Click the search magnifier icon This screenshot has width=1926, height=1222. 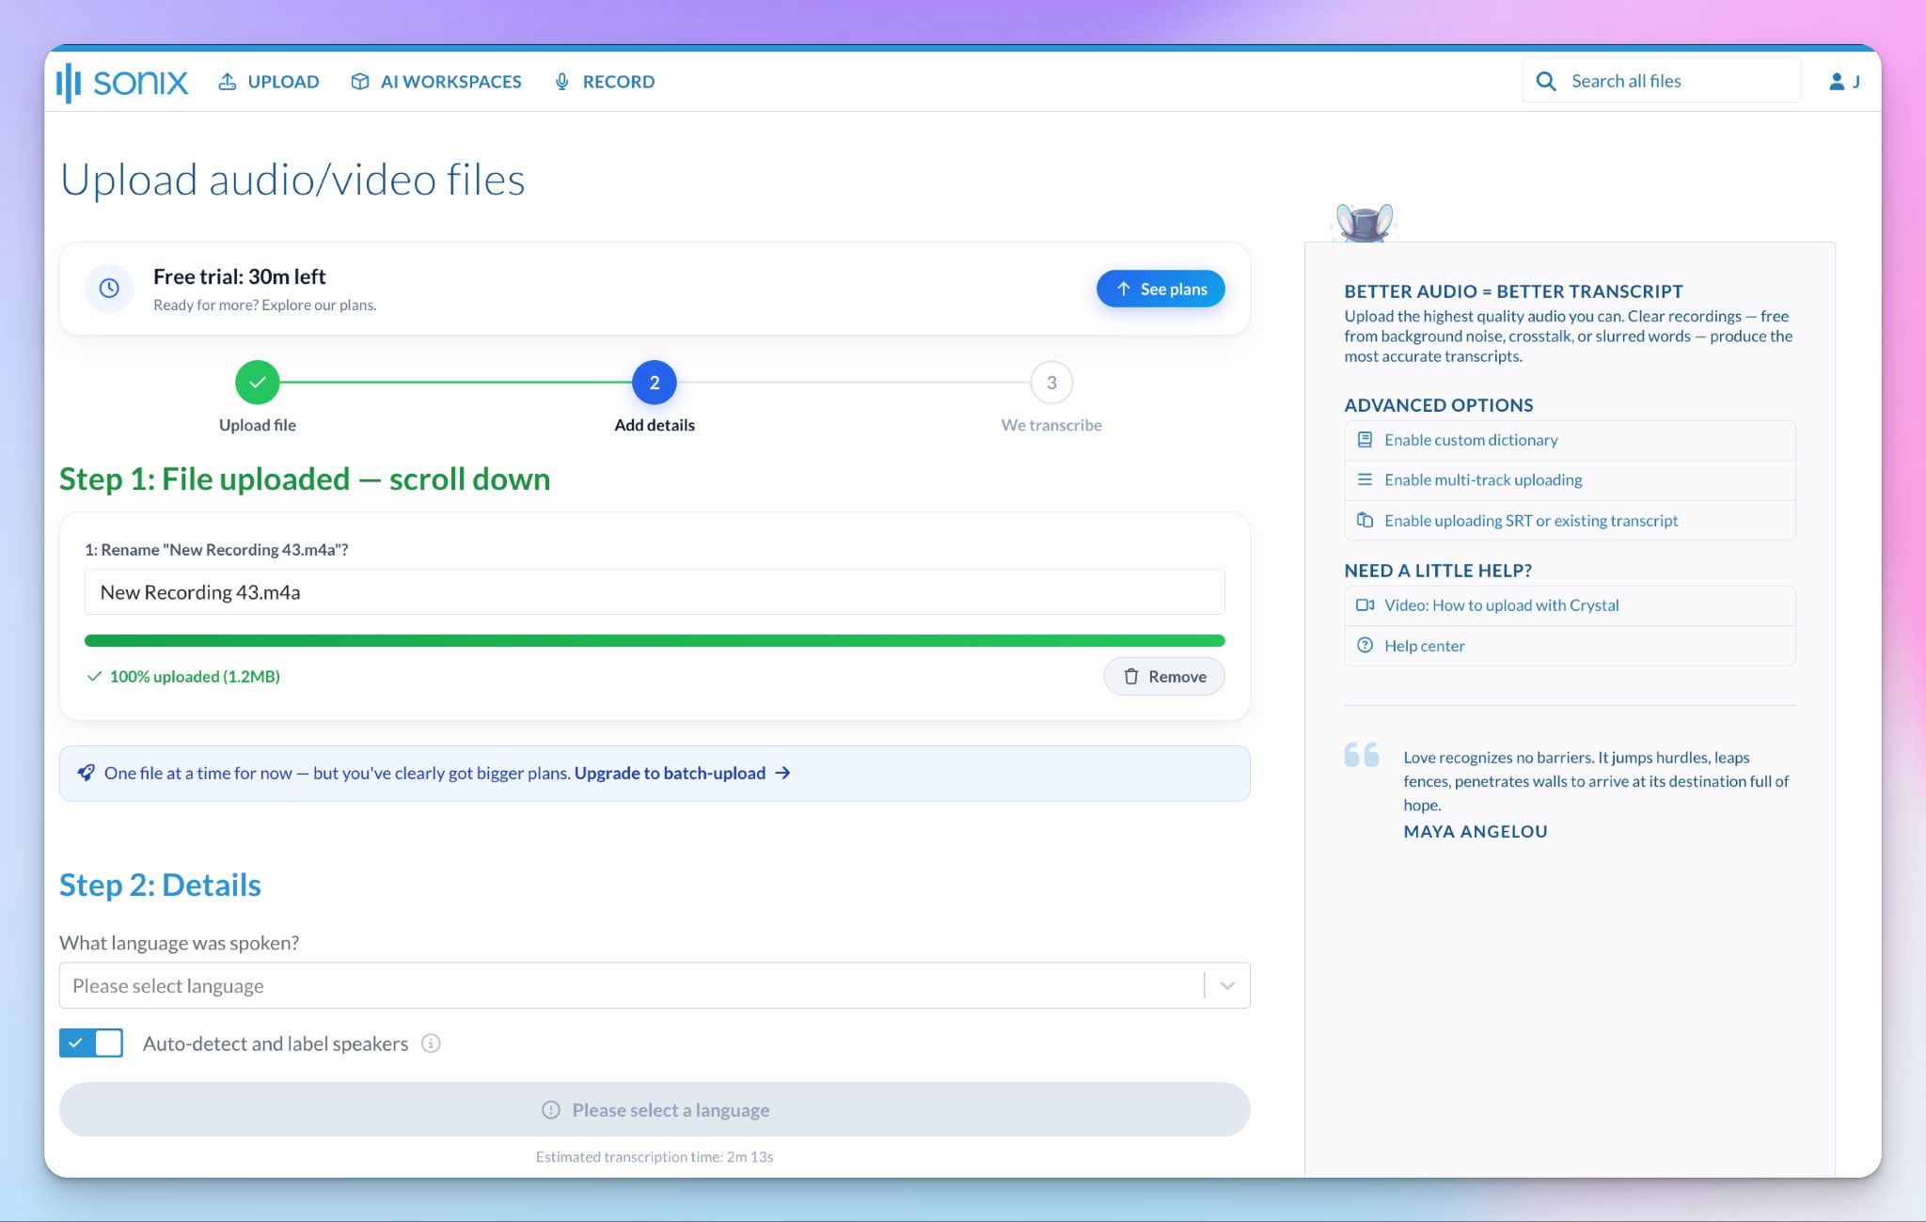(1546, 82)
